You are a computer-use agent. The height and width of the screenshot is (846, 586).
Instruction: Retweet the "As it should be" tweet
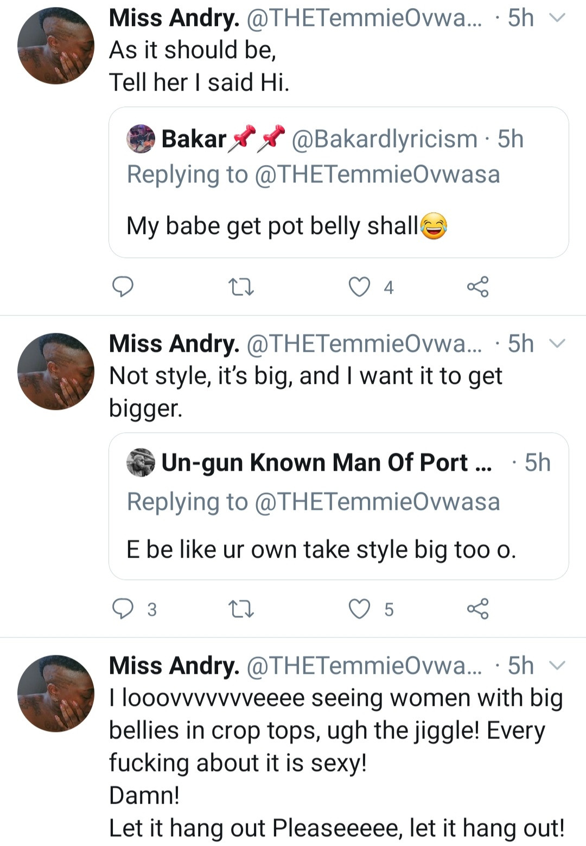click(x=241, y=287)
